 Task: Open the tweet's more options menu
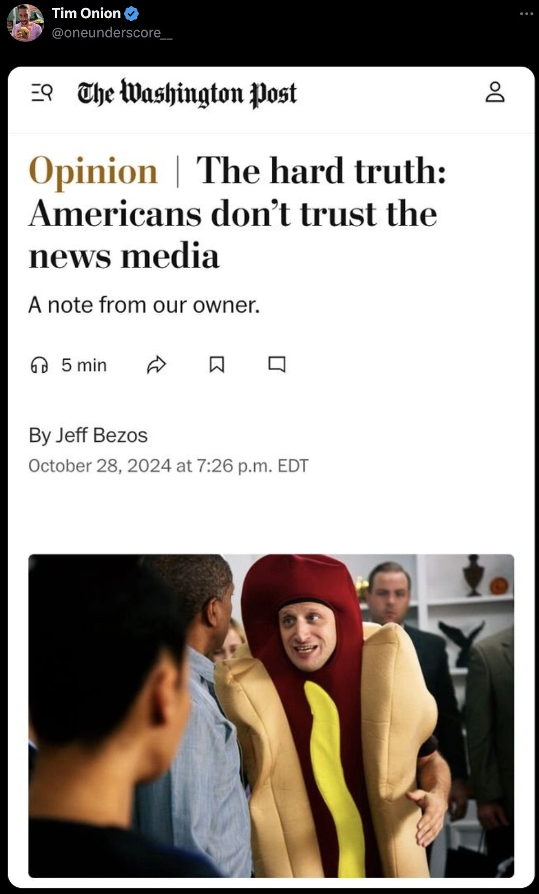(526, 14)
